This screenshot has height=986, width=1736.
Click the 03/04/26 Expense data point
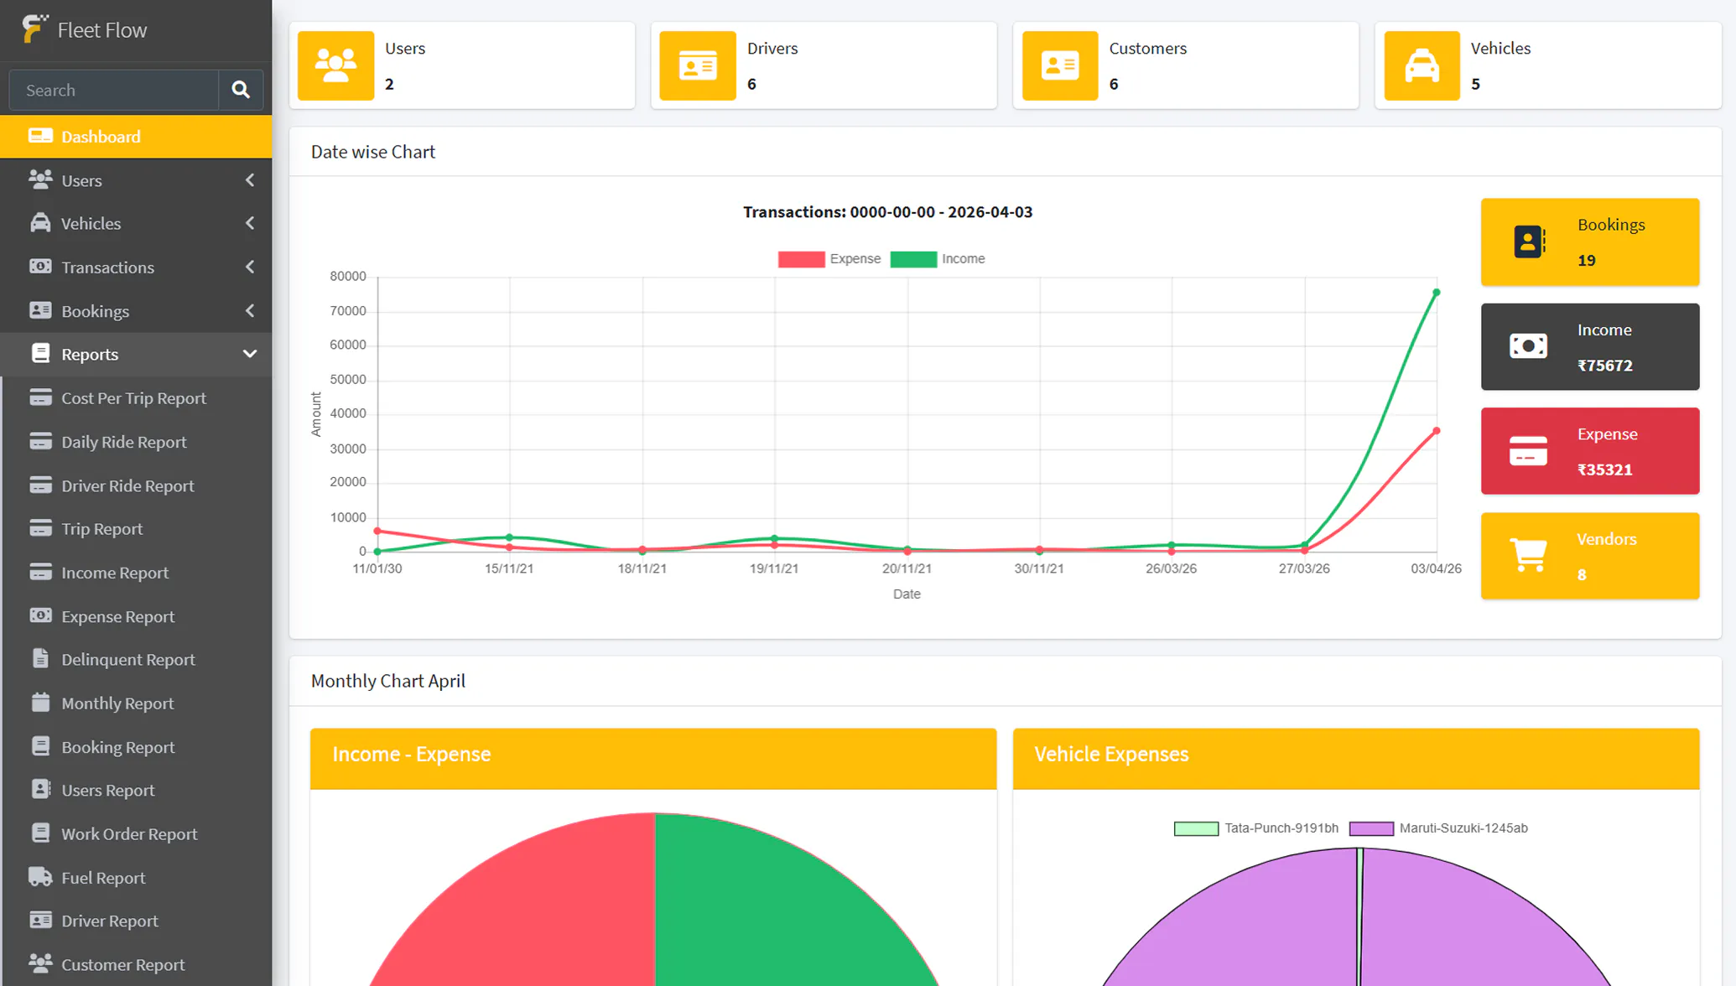point(1437,431)
